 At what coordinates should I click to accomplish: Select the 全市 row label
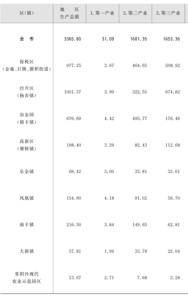click(27, 39)
